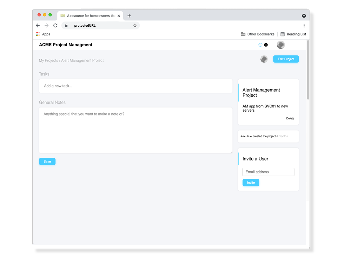Image resolution: width=351 pixels, height=257 pixels.
Task: Select the dark theme circle toggle
Action: (266, 45)
